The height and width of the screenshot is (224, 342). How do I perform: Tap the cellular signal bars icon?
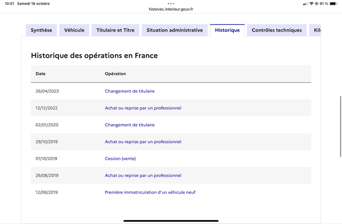point(305,3)
